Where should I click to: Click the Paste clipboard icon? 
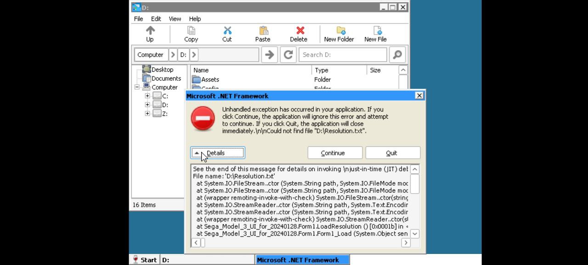click(x=263, y=30)
